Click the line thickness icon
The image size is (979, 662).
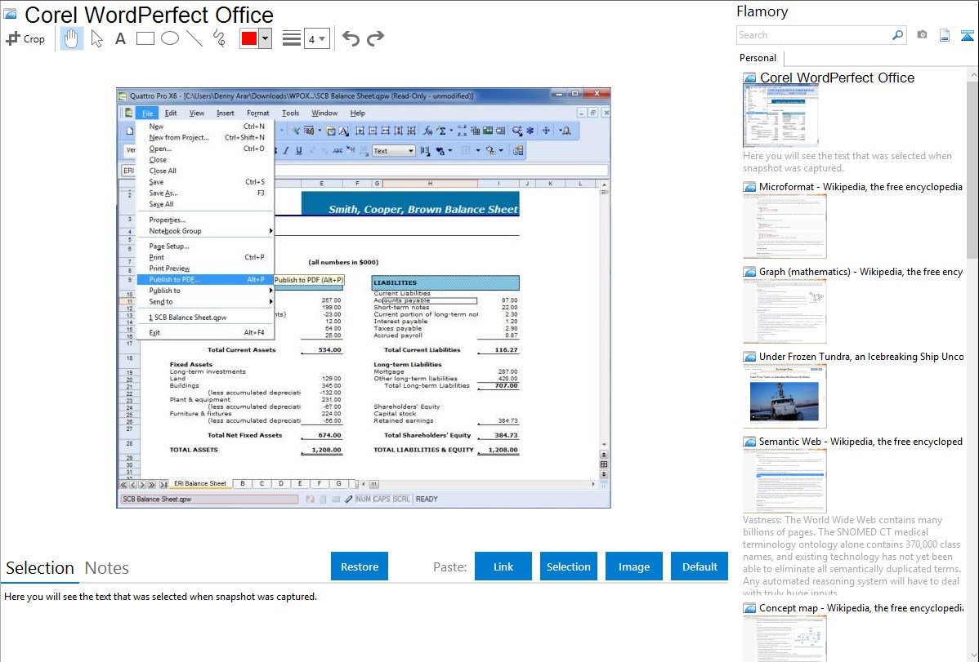tap(291, 38)
